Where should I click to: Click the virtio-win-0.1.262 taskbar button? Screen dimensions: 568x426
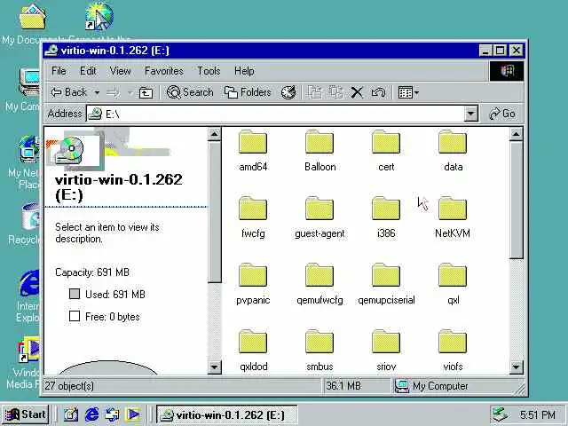227,414
